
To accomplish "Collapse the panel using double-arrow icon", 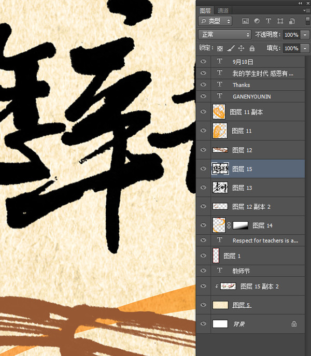I will 300,3.
